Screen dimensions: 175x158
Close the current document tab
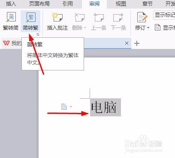[127, 43]
